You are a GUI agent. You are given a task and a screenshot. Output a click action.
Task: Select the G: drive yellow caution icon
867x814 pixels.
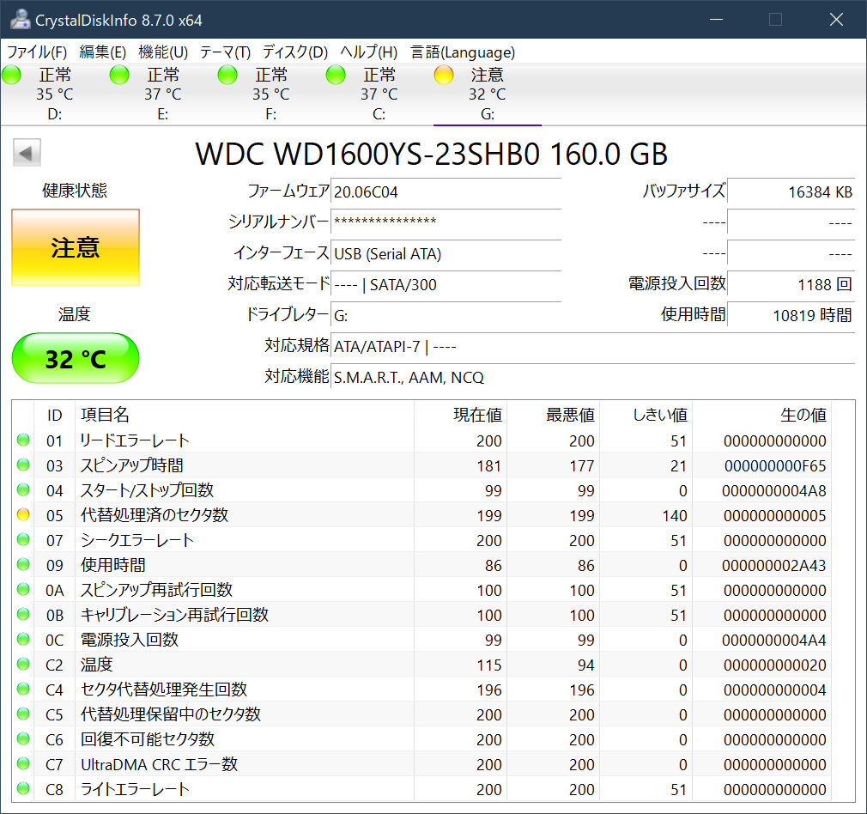tap(444, 76)
